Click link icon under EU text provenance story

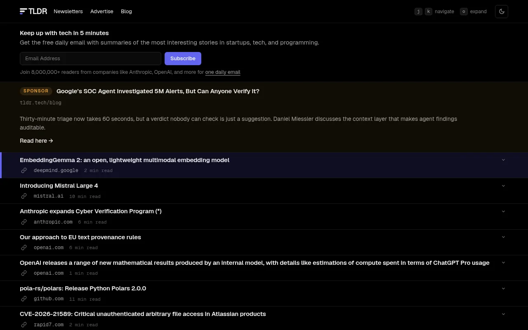tap(24, 247)
